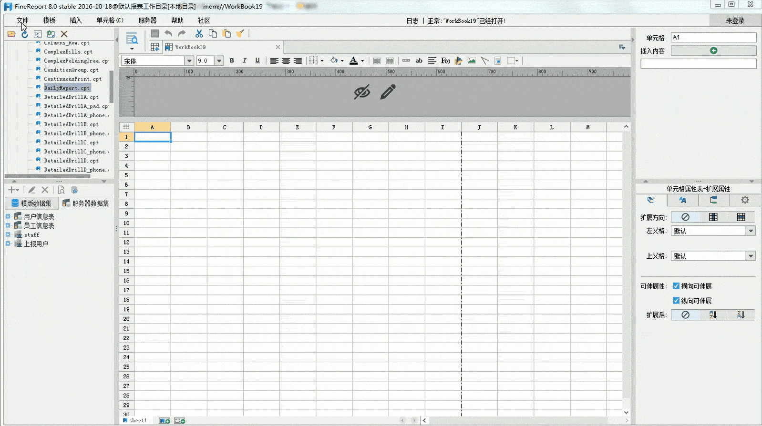Open the 模板 menu
This screenshot has height=426, width=762.
point(49,20)
